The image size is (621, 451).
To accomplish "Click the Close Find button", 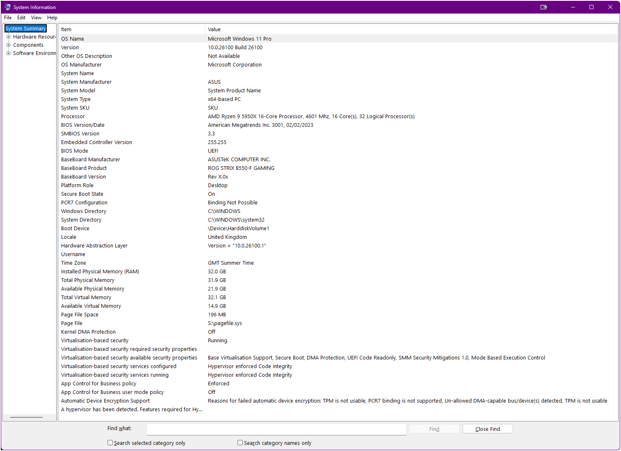I will [x=488, y=429].
